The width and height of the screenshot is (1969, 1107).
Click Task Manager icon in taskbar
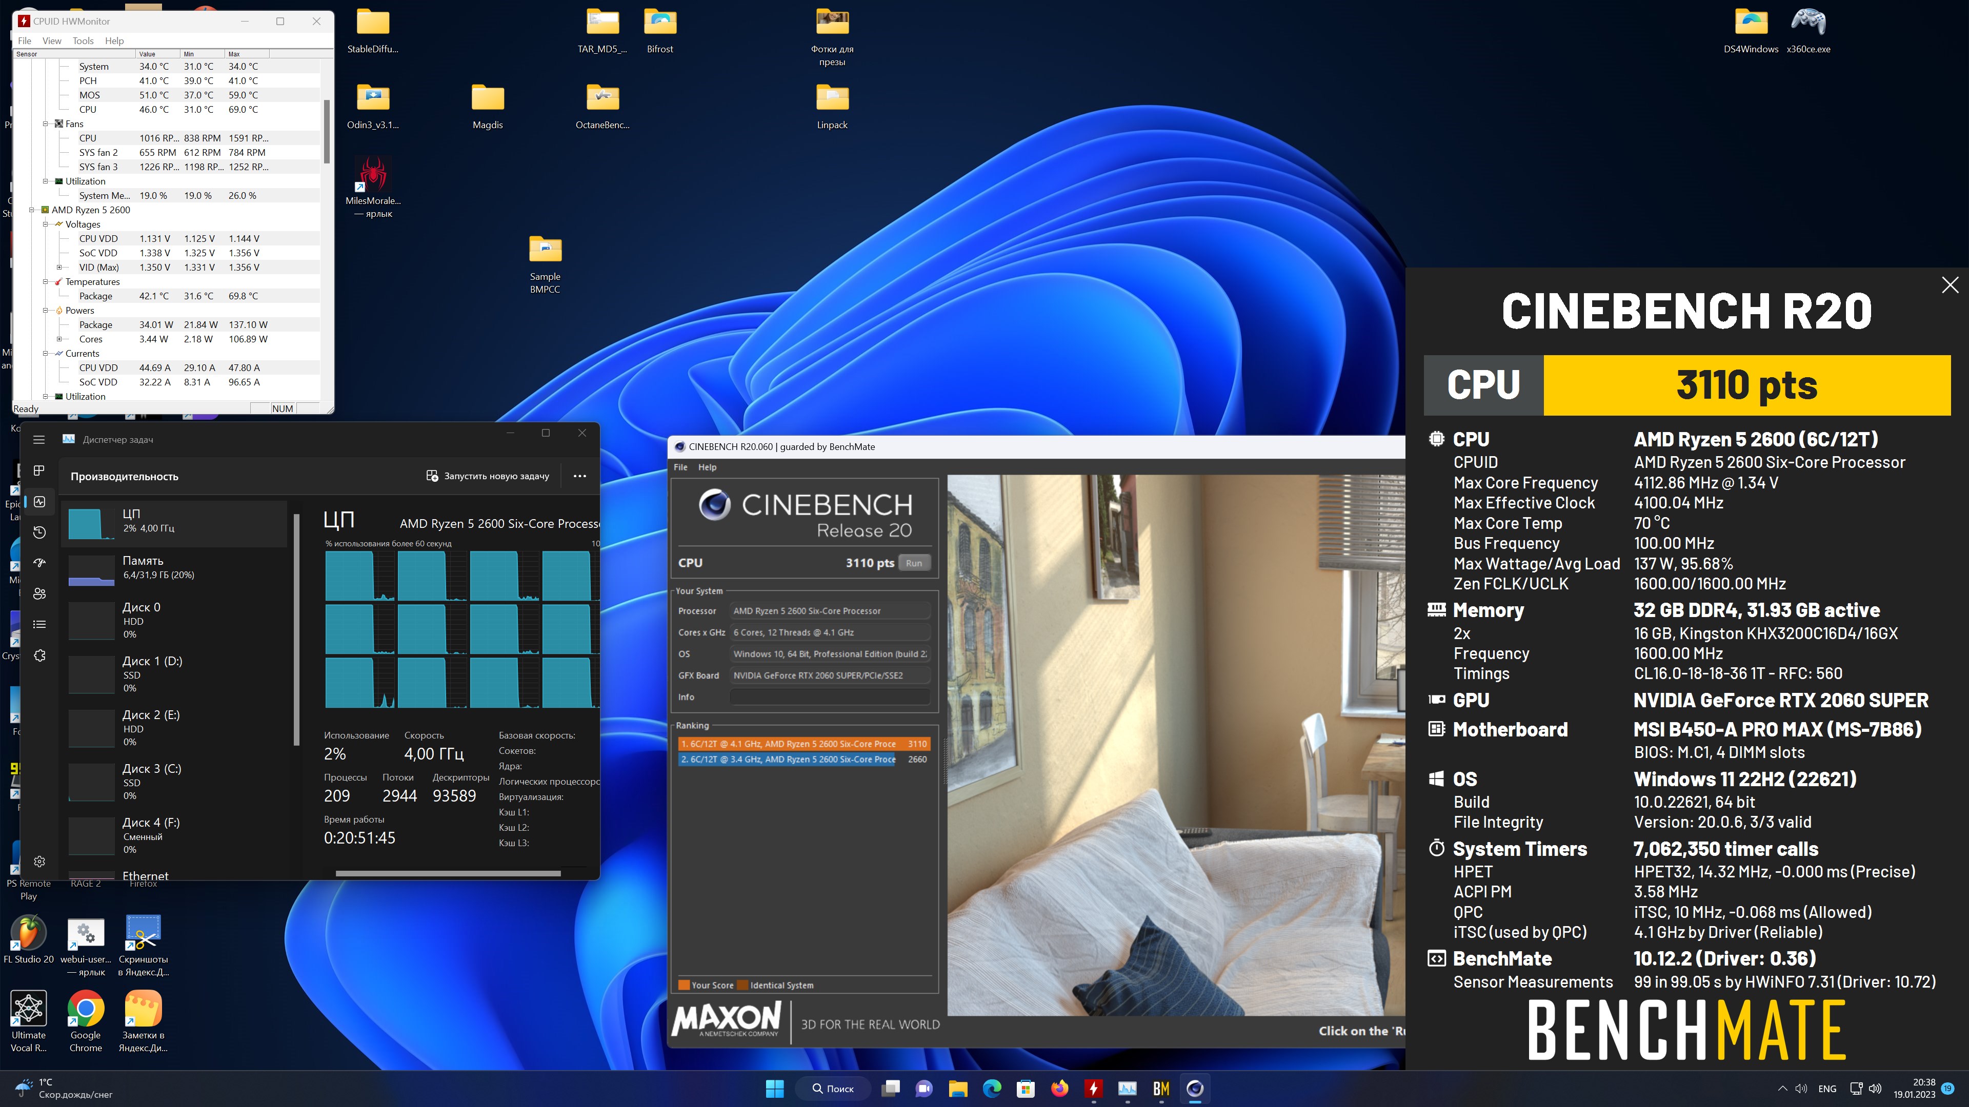tap(1128, 1089)
